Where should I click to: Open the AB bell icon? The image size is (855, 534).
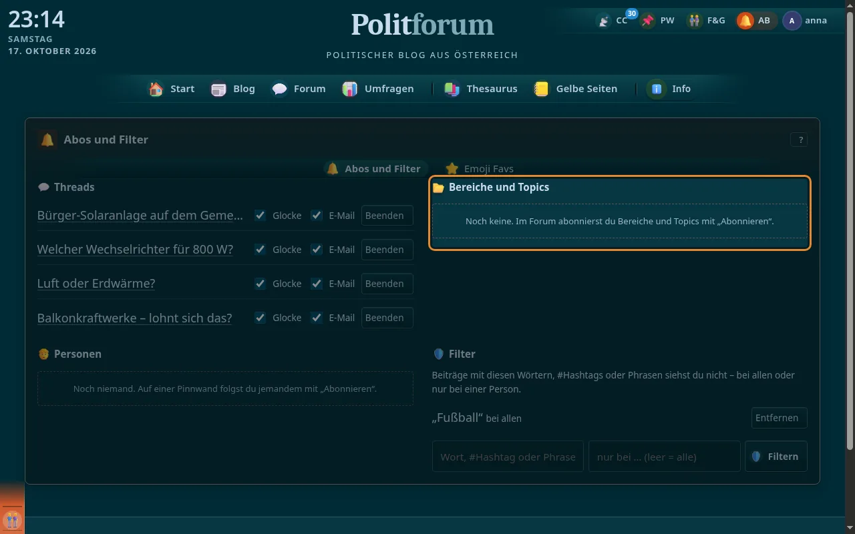(x=745, y=21)
